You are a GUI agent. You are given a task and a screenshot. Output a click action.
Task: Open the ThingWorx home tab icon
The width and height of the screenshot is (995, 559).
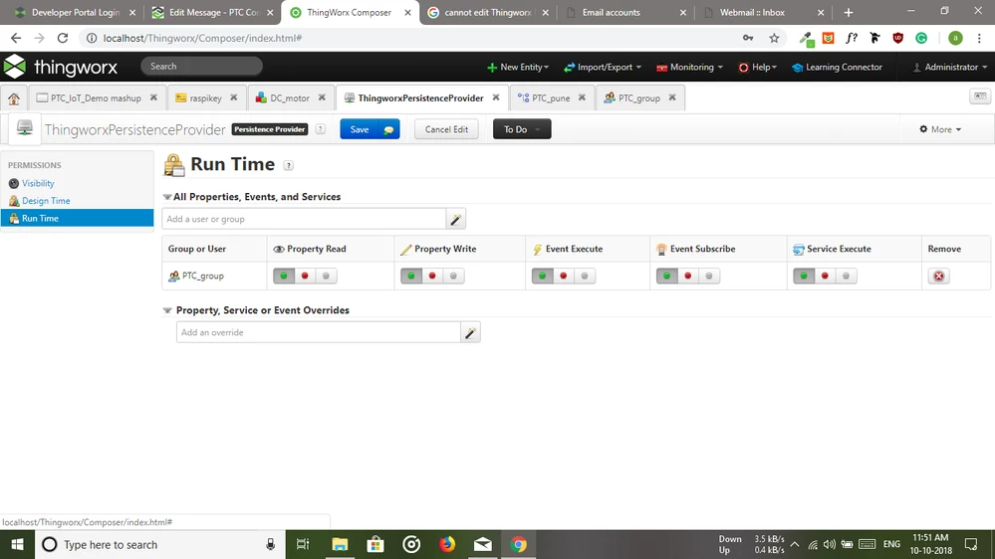14,98
